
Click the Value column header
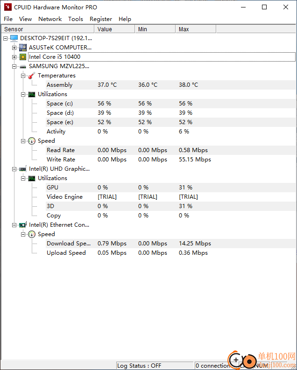point(115,29)
